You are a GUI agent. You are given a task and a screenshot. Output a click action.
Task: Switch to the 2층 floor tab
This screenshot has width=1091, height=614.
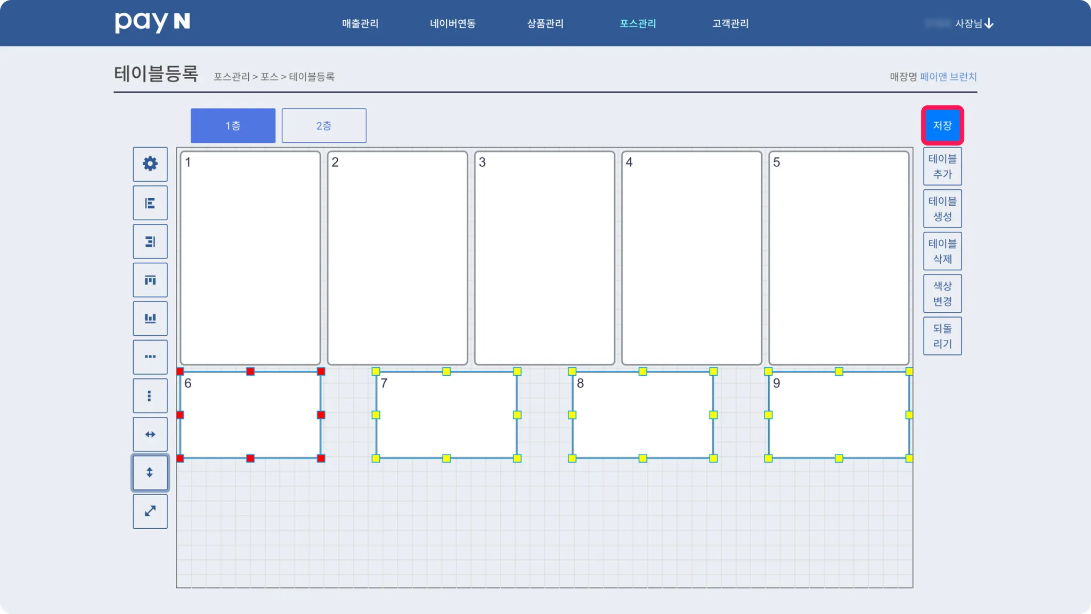324,126
